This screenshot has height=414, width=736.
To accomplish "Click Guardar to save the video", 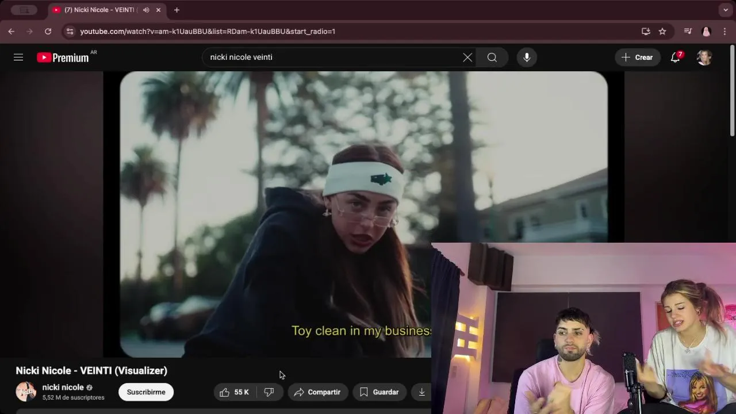I will click(379, 392).
